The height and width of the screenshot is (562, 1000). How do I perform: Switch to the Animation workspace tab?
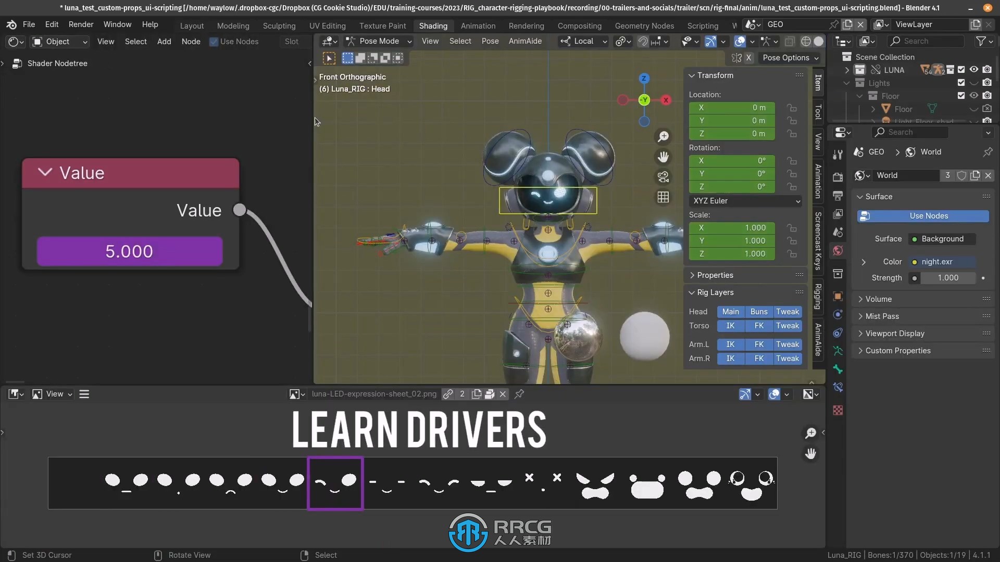point(478,25)
